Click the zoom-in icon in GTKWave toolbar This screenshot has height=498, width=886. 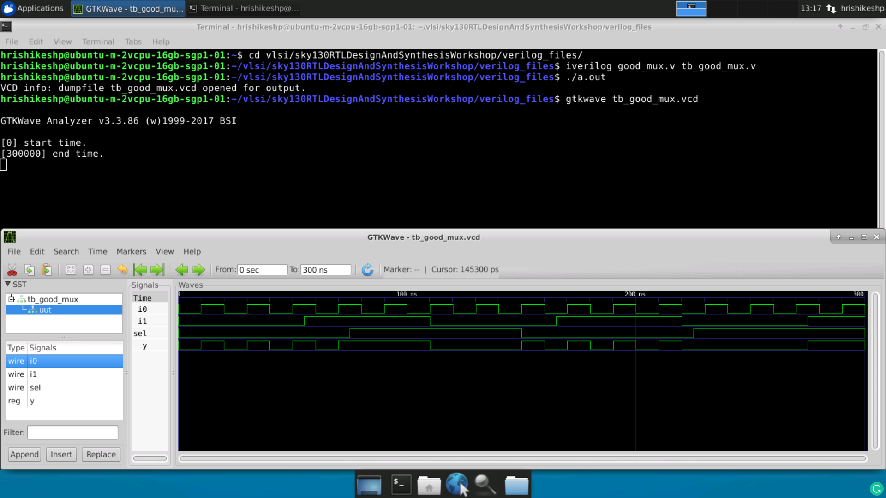pos(88,269)
